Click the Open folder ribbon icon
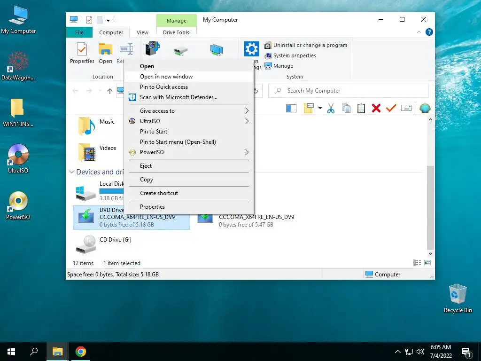The width and height of the screenshot is (481, 361). point(105,53)
